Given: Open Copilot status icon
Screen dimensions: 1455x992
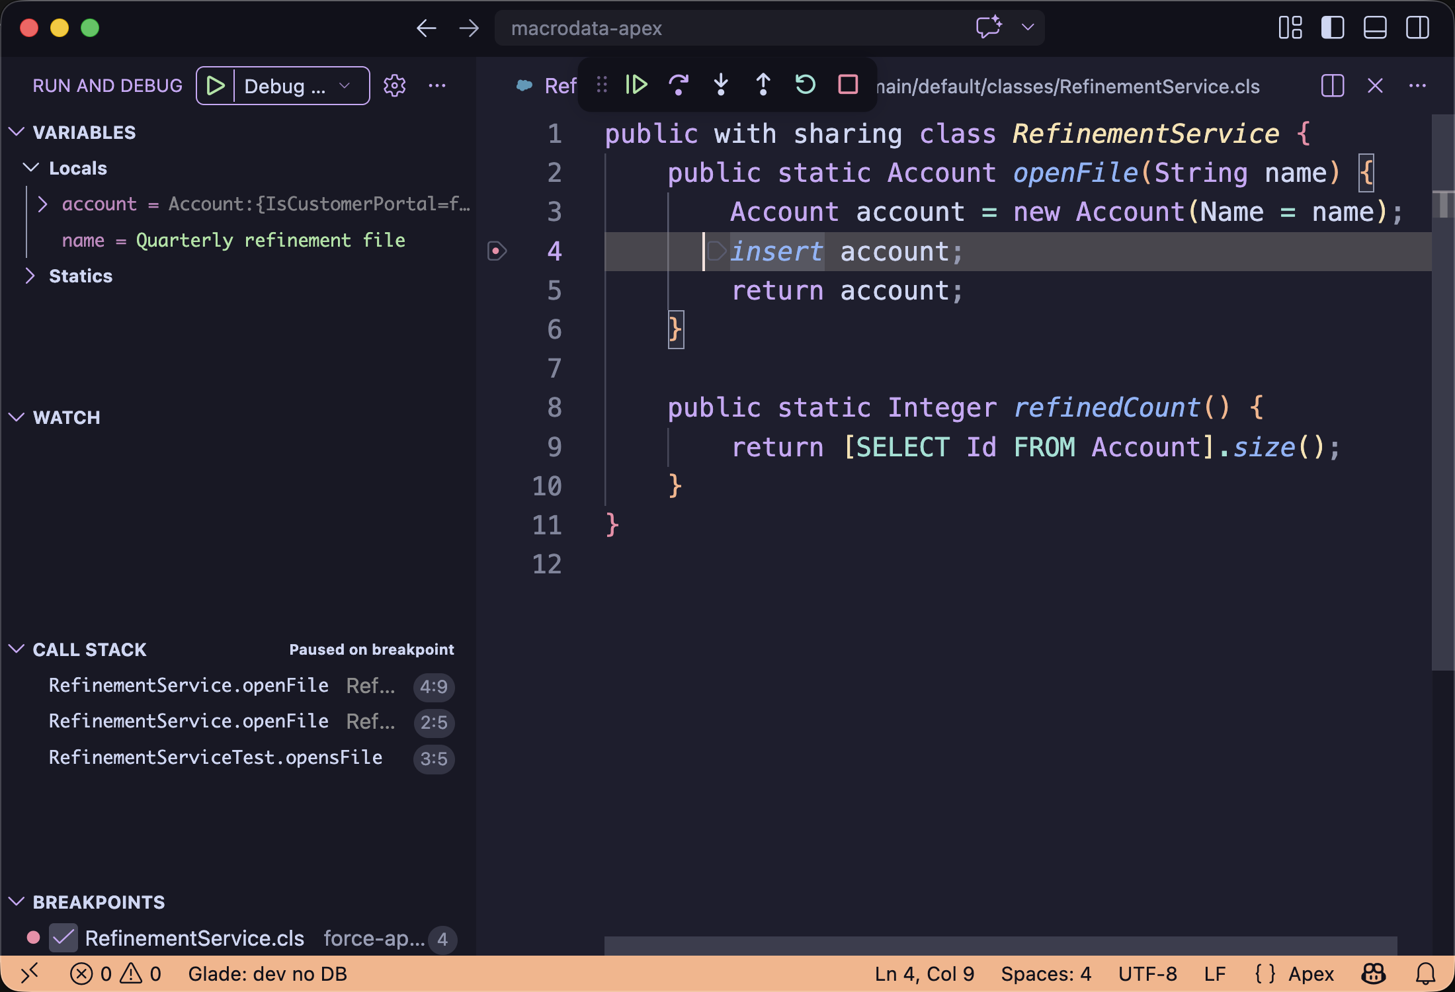Looking at the screenshot, I should [x=1374, y=973].
